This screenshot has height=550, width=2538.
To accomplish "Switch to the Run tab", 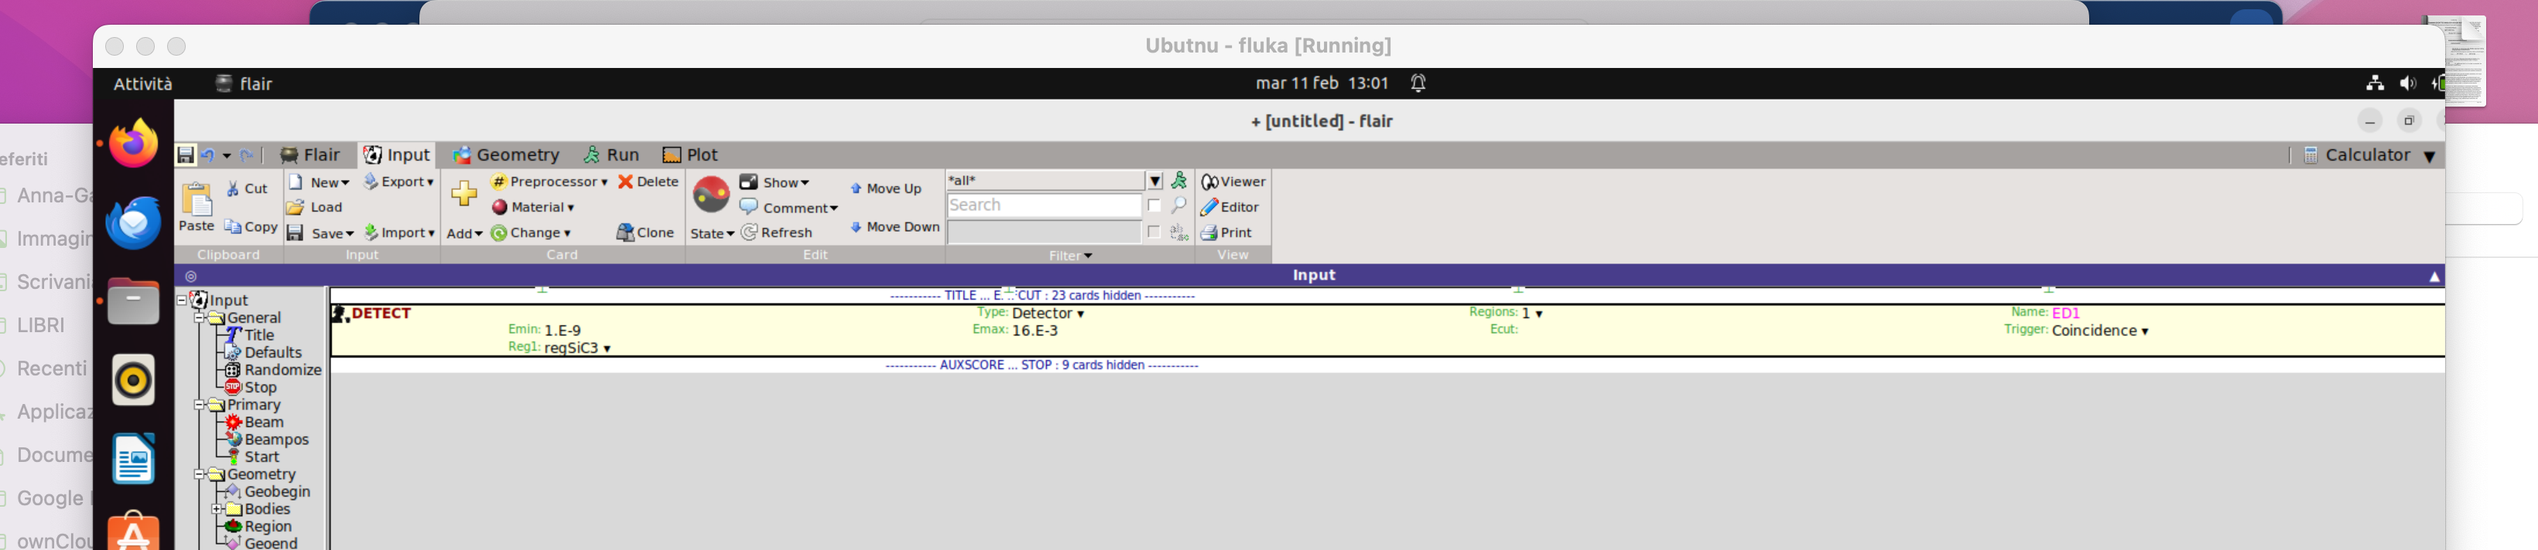I will [x=611, y=154].
